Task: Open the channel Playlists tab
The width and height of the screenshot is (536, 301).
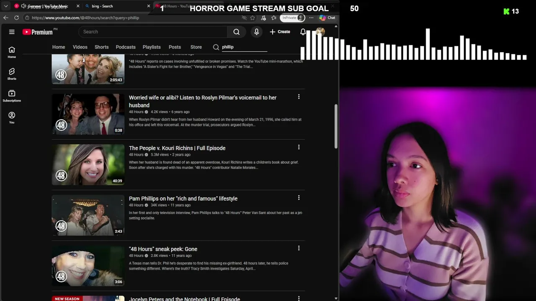Action: [152, 47]
